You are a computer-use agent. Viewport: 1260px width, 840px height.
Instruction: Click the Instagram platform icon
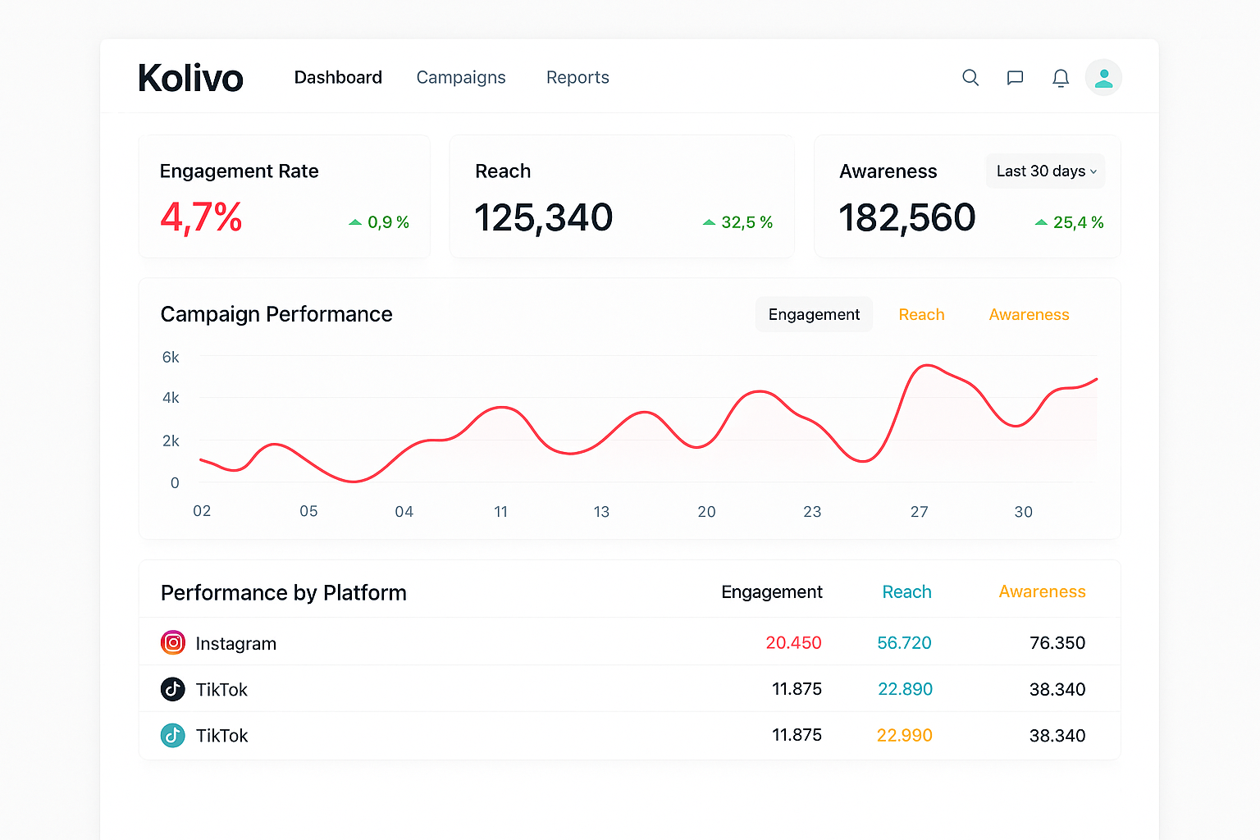click(x=172, y=642)
